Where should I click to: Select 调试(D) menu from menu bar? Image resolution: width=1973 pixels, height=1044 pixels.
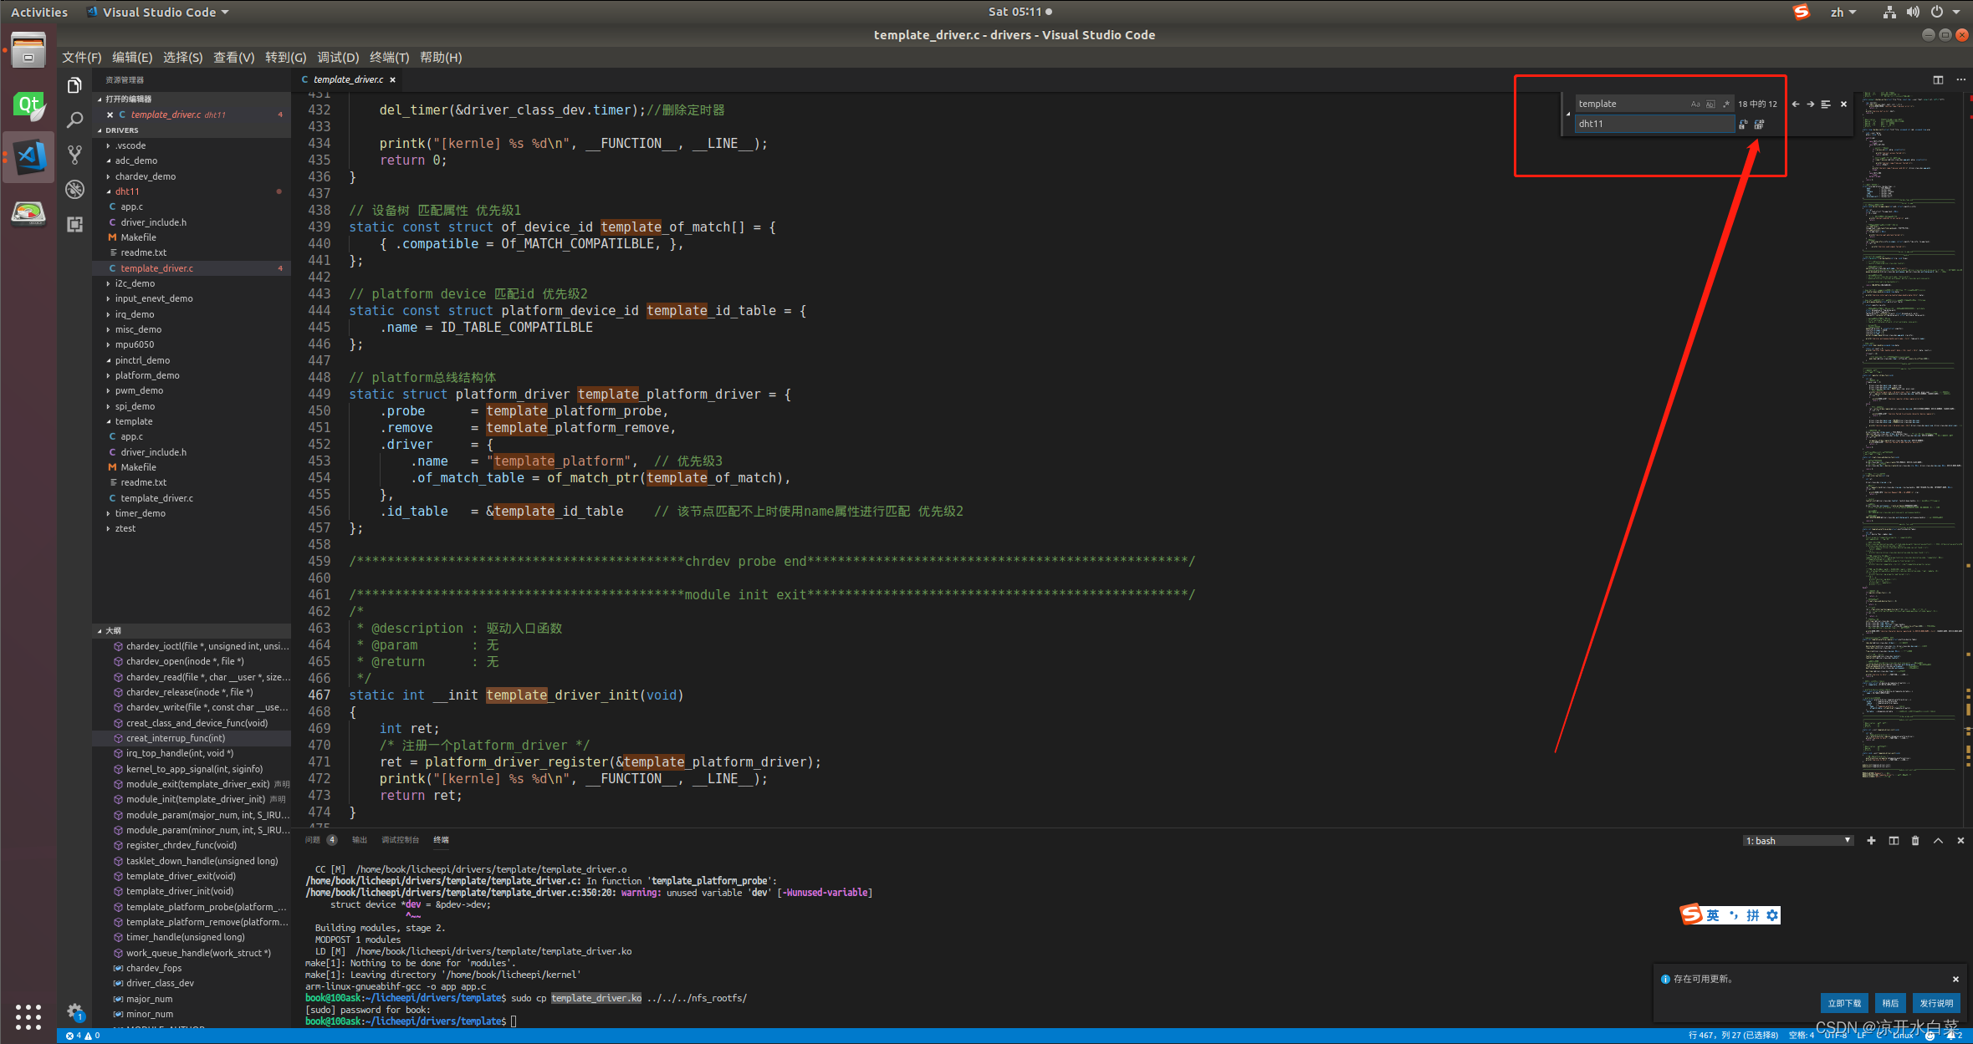[x=338, y=58]
